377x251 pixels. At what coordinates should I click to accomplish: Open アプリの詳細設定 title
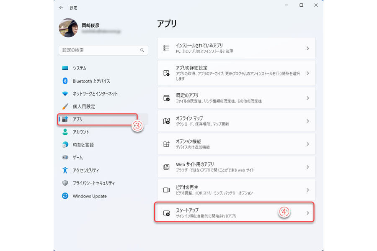pos(191,68)
